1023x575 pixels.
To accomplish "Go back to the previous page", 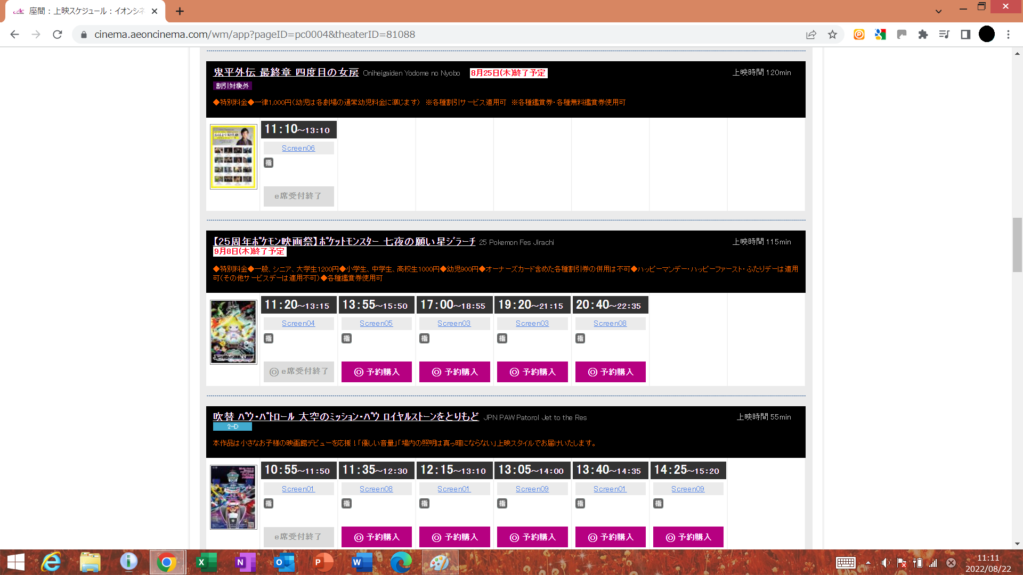I will pos(14,35).
